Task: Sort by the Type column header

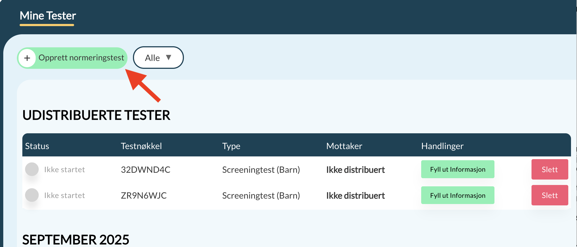Action: tap(231, 146)
